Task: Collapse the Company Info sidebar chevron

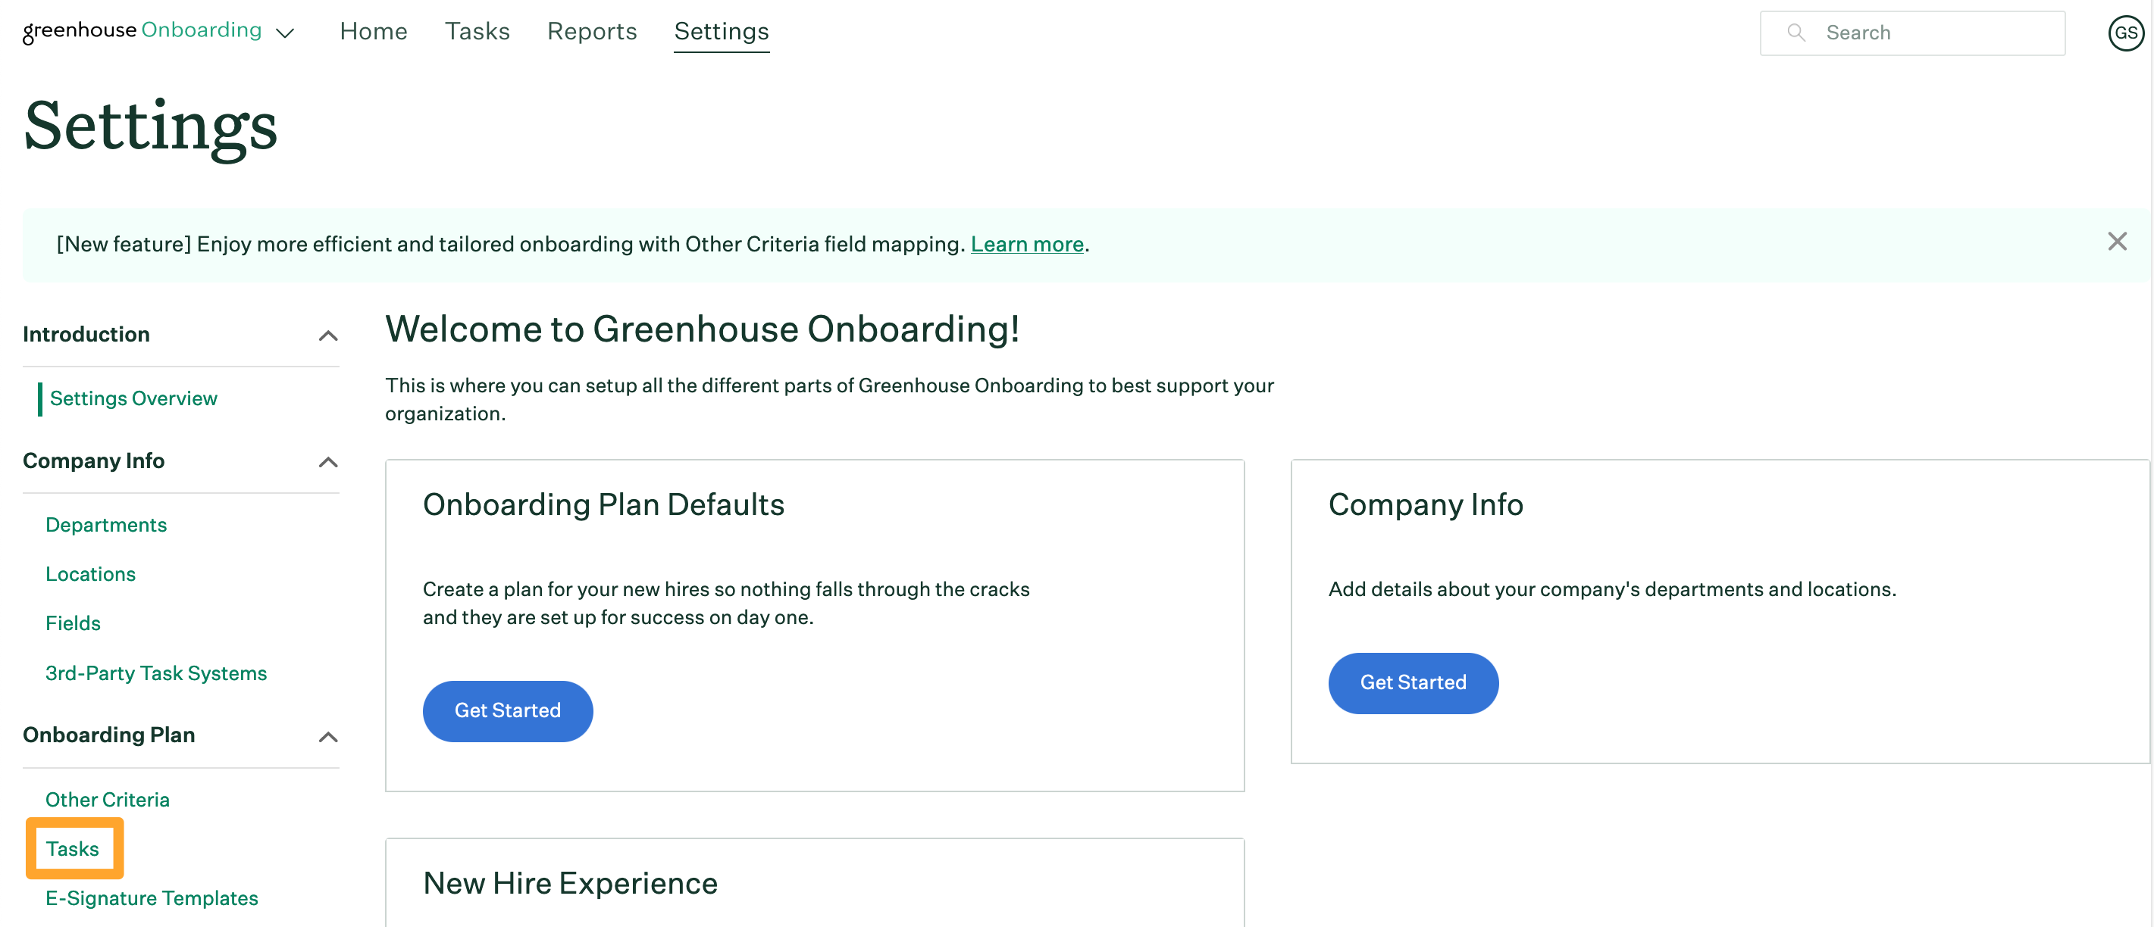Action: tap(327, 461)
